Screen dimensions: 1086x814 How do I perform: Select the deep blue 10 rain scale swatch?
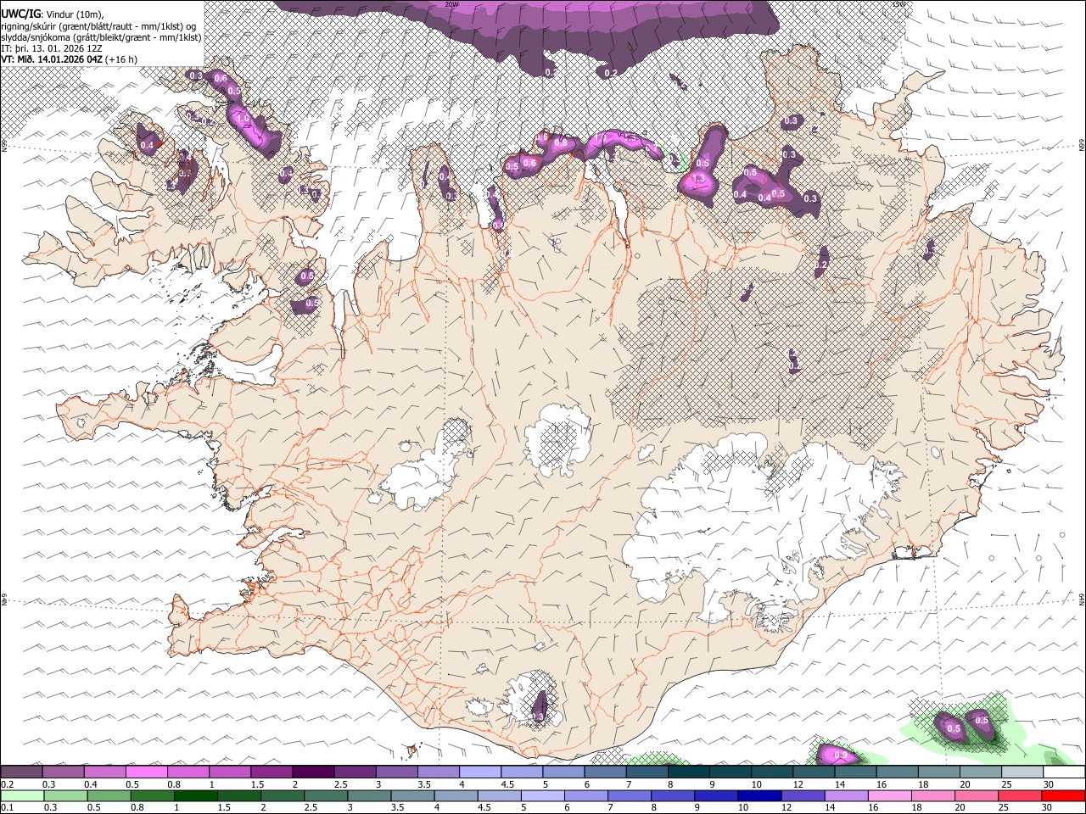[759, 795]
